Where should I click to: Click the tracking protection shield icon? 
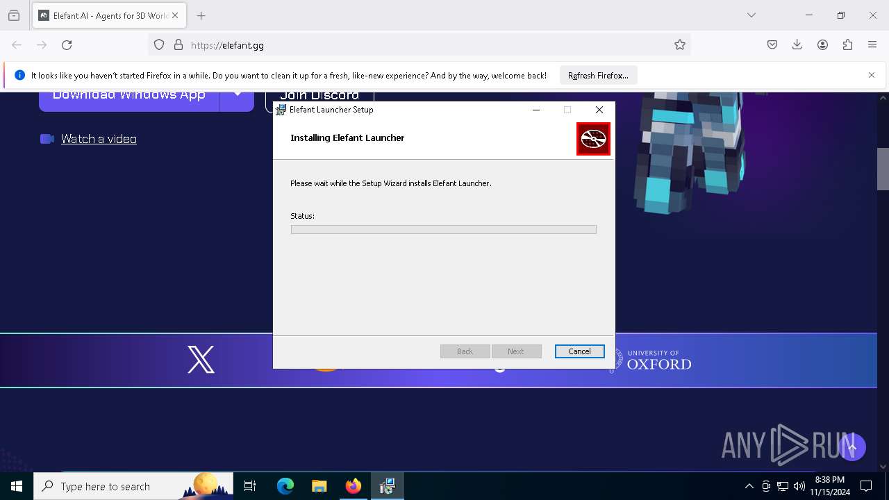159,45
